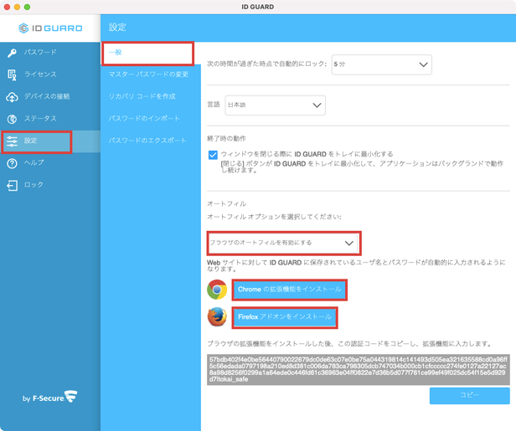Click the F-Secure shield logo
Image resolution: width=516 pixels, height=431 pixels.
click(x=70, y=397)
